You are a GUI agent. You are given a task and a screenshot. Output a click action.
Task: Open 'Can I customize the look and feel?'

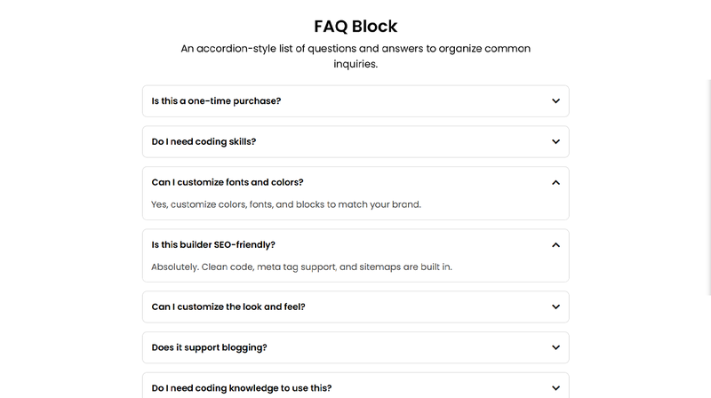pos(228,306)
